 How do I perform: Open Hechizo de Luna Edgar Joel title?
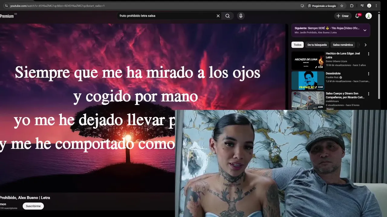tap(343, 55)
